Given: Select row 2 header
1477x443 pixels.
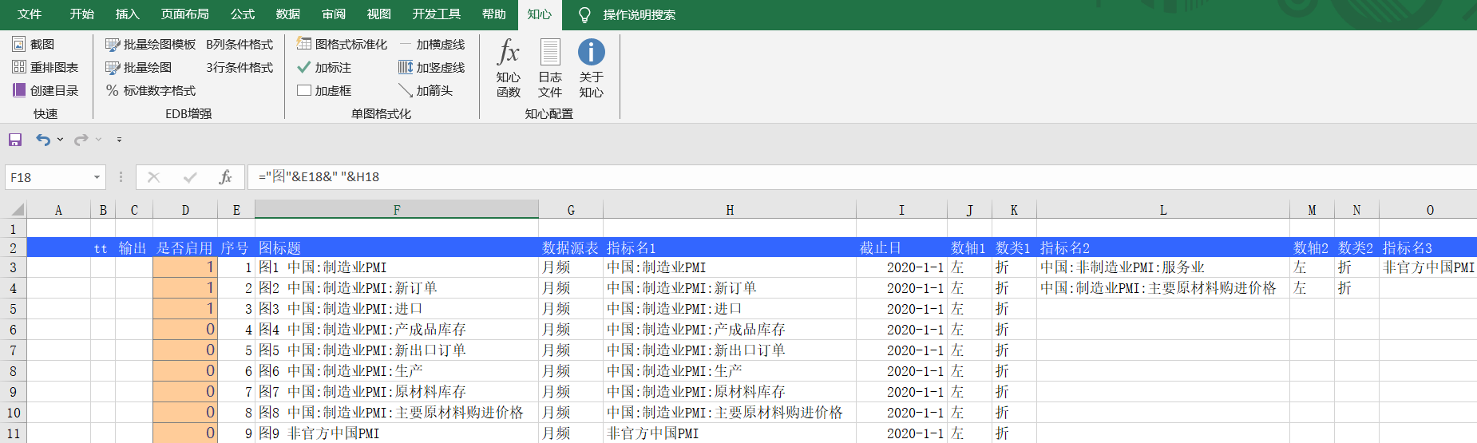Looking at the screenshot, I should [x=13, y=247].
